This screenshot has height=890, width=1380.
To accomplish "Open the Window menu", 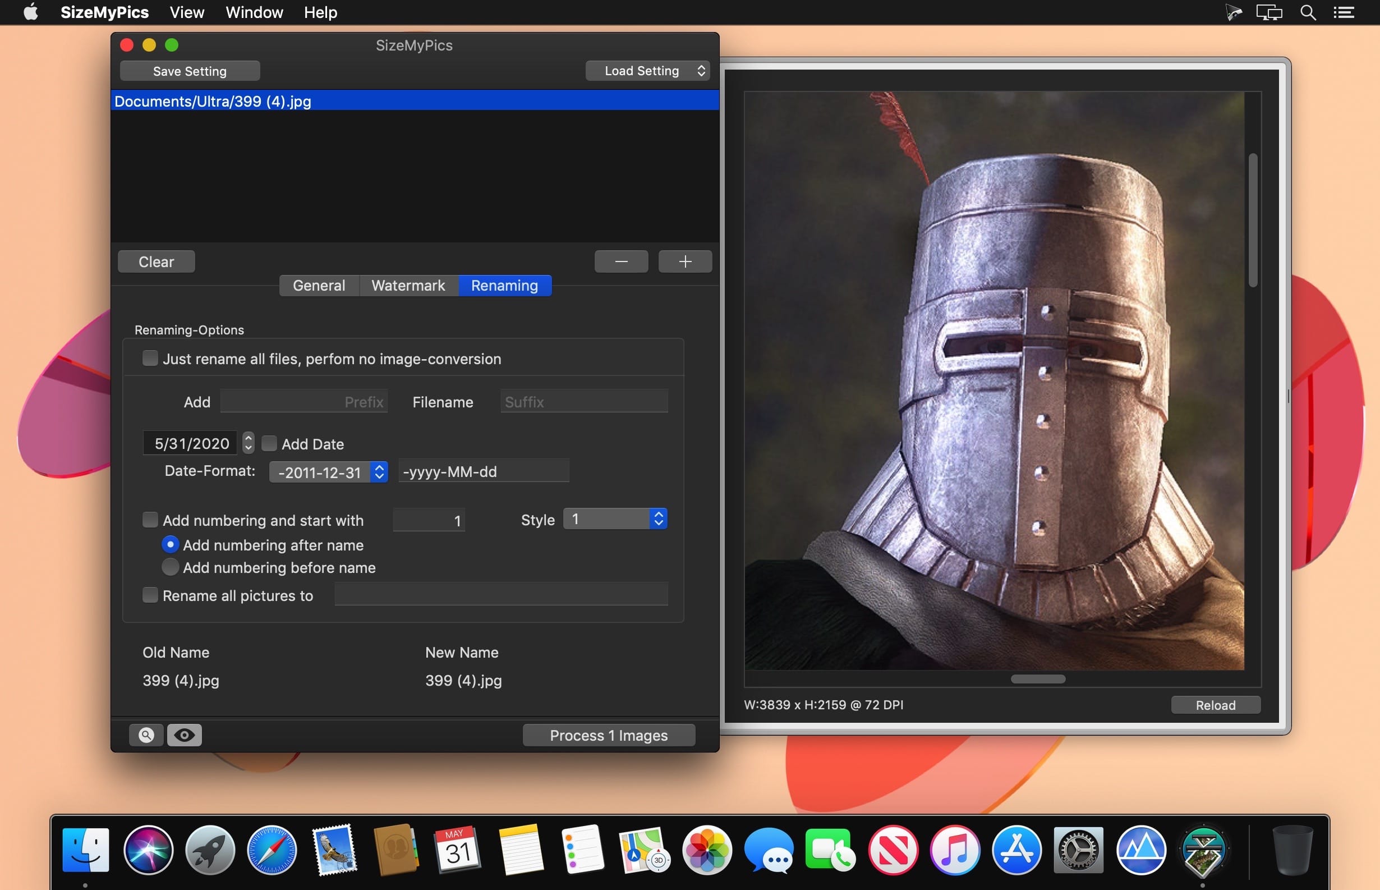I will pos(254,13).
